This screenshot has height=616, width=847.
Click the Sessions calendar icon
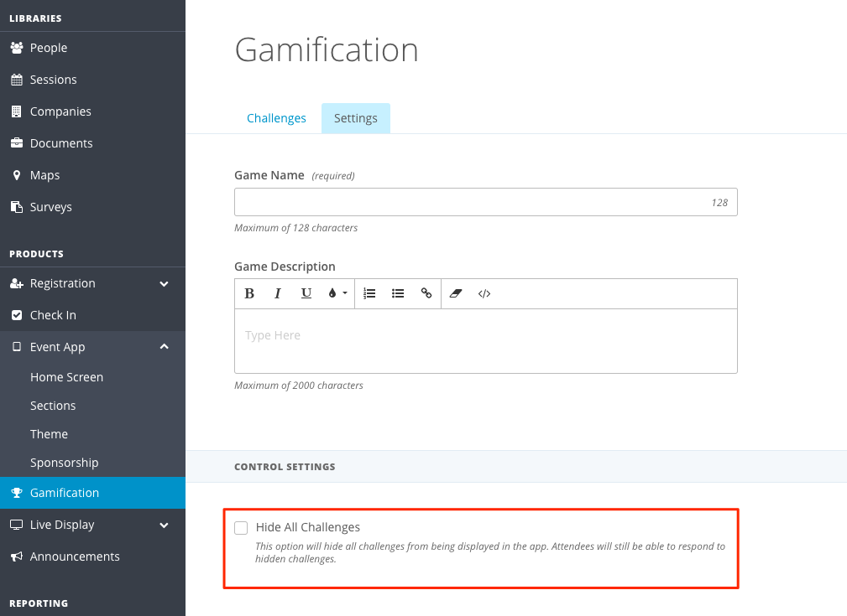click(17, 80)
